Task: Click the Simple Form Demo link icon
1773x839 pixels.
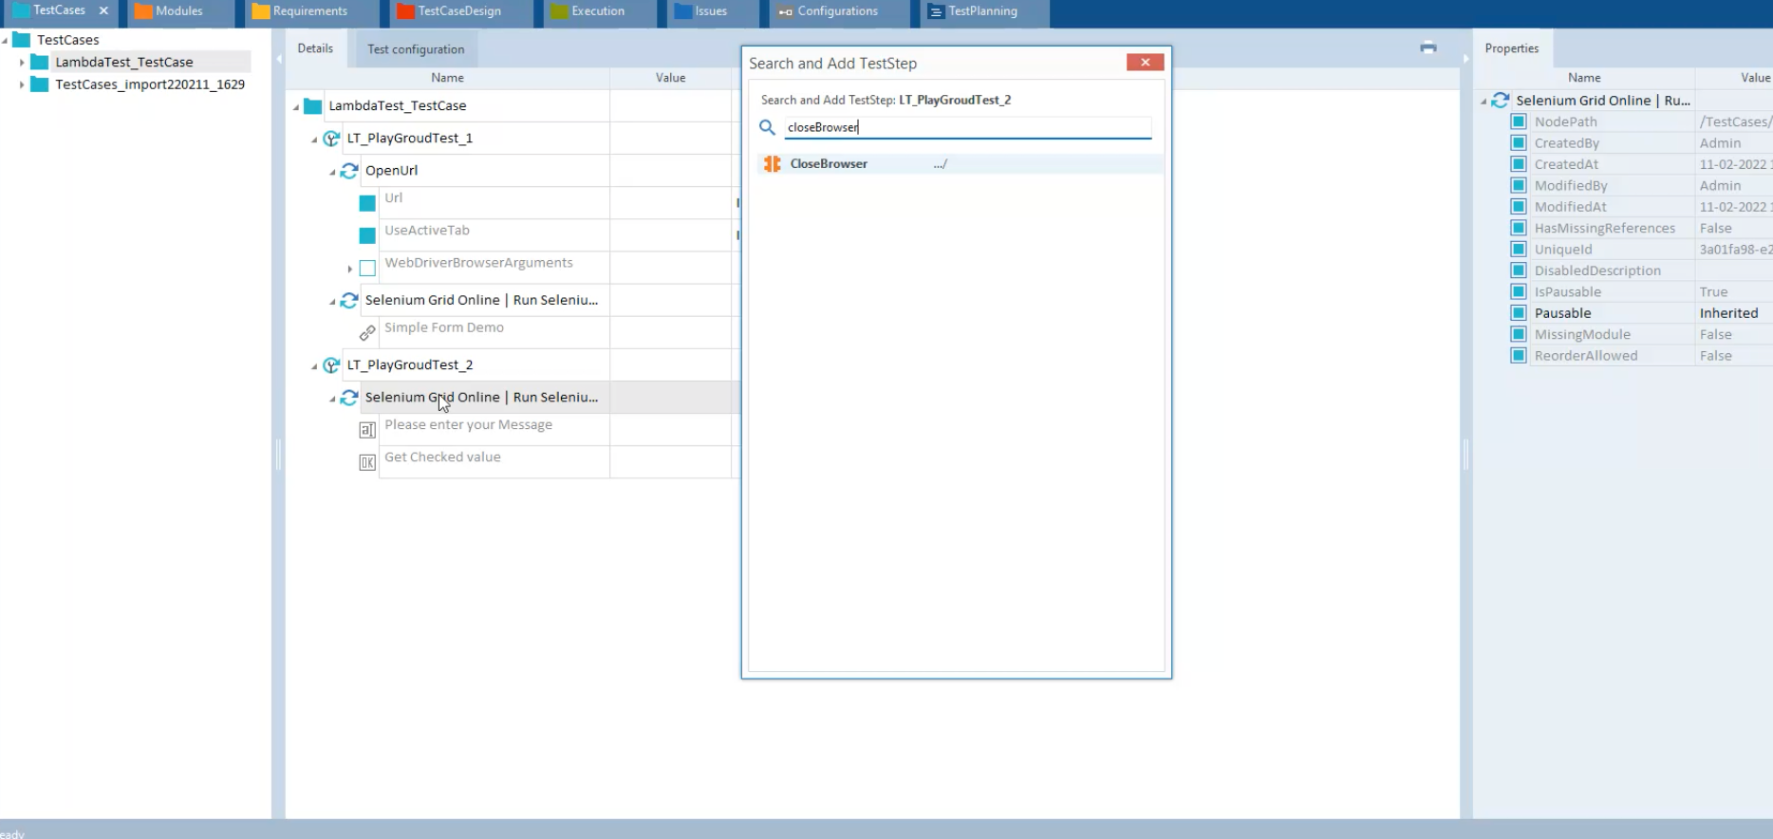Action: pos(367,333)
